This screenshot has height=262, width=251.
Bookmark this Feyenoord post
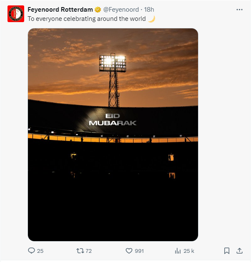(x=227, y=251)
